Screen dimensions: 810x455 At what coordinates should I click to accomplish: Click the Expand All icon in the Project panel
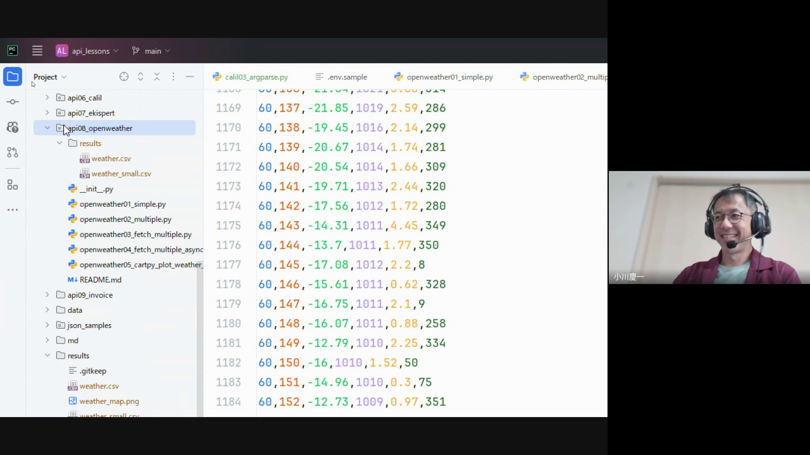click(x=140, y=77)
